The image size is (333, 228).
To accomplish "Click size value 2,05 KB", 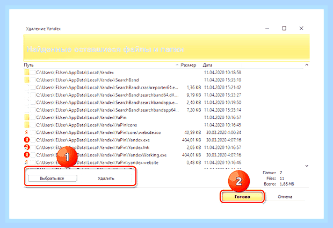I will [x=194, y=147].
